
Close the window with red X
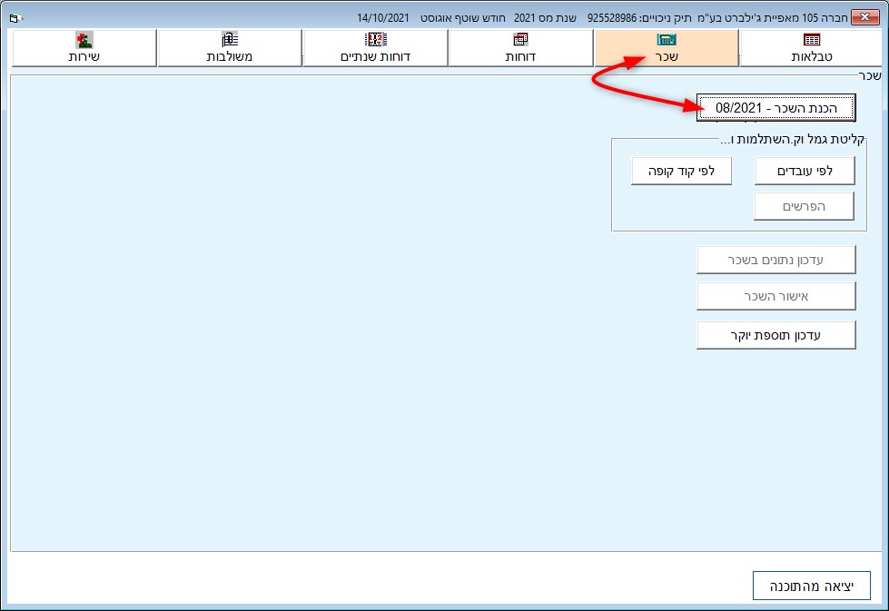865,17
